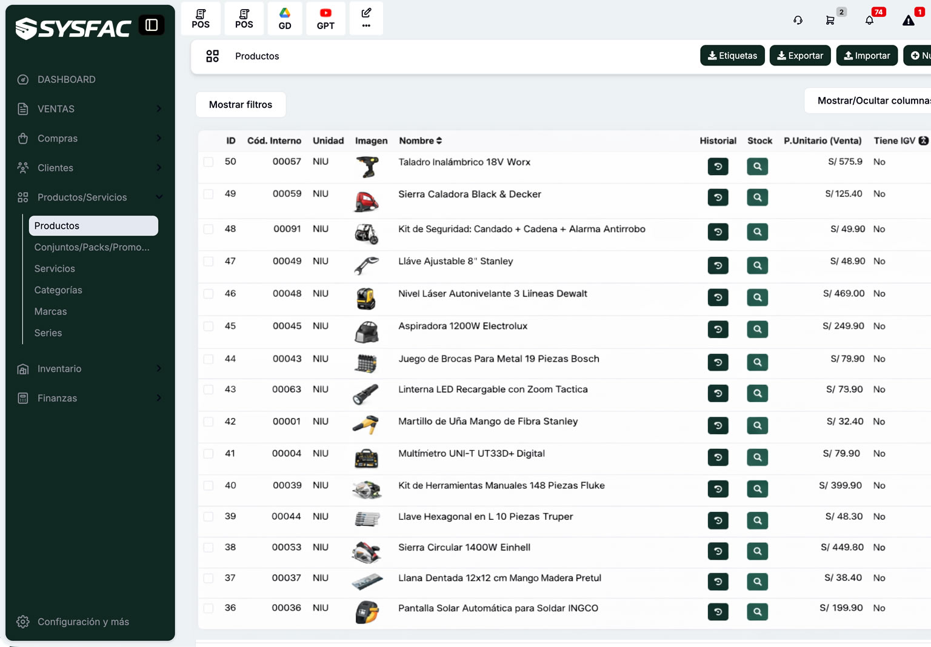Check stock for Sierra Caladora Black & Decker
The width and height of the screenshot is (931, 647).
[757, 197]
